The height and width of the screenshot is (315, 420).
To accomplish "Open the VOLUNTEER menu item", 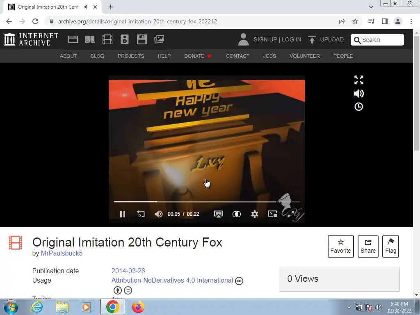I will tap(305, 56).
